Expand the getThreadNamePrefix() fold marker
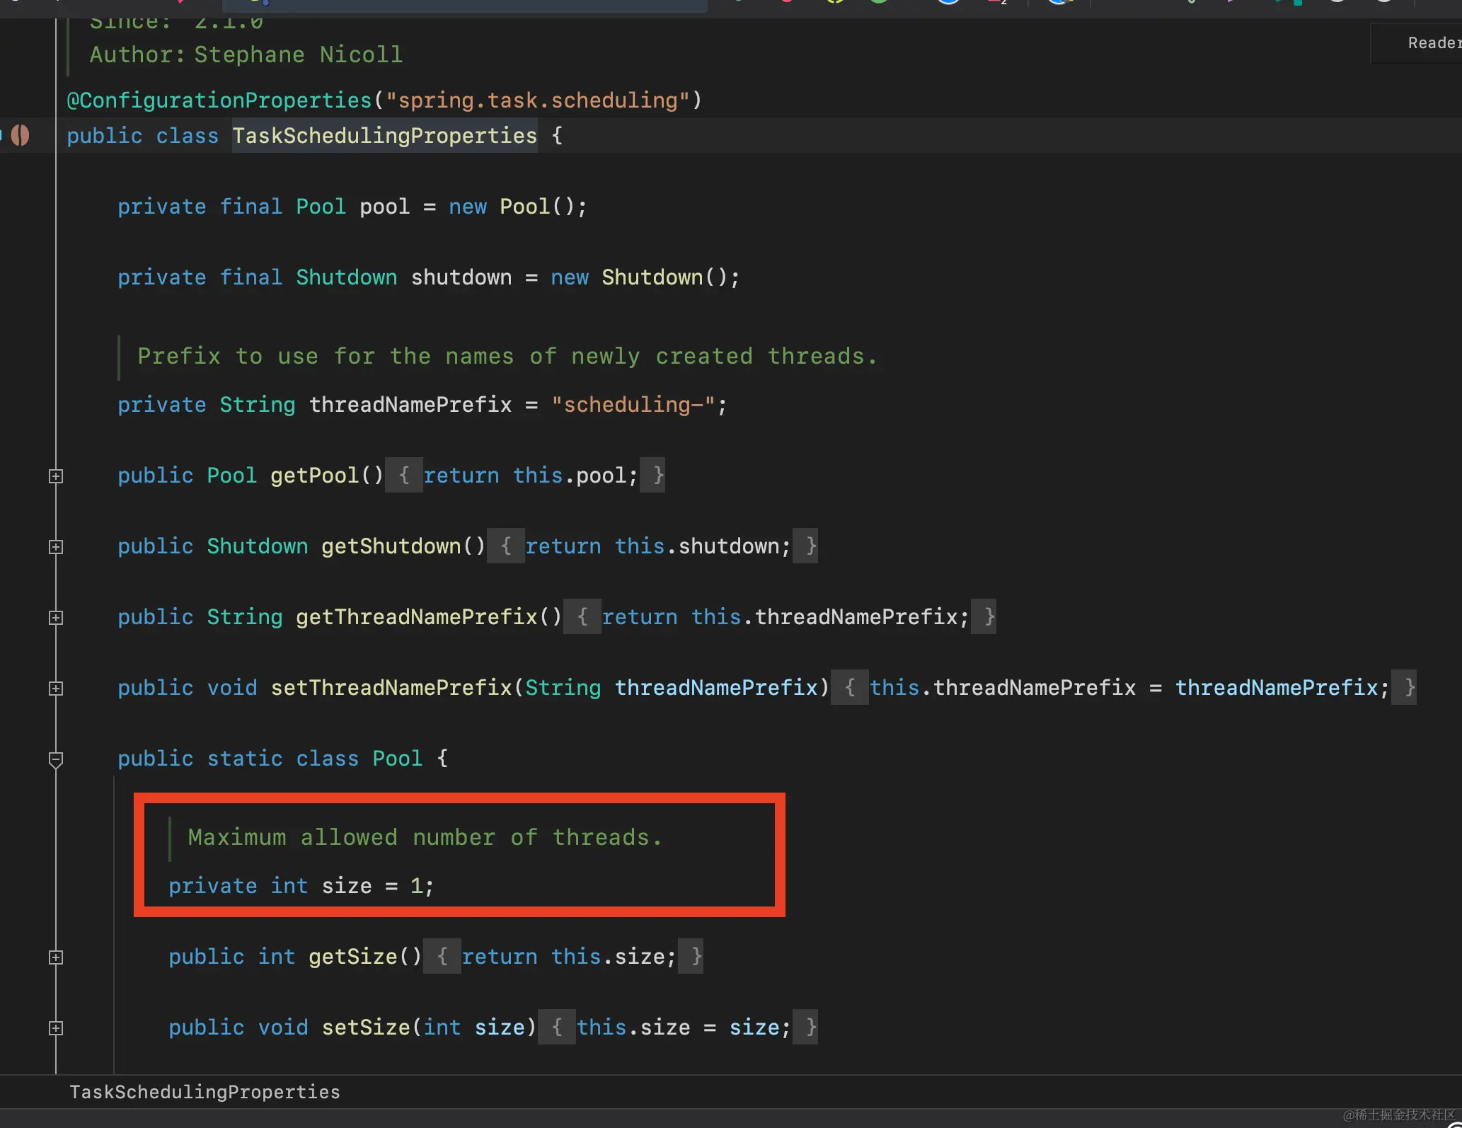The image size is (1462, 1128). click(x=56, y=617)
